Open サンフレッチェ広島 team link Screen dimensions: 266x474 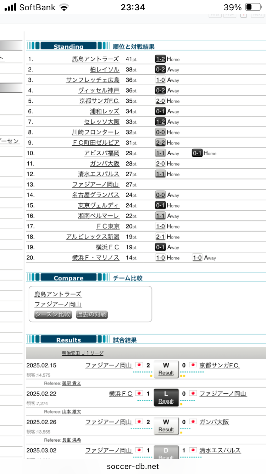(x=93, y=80)
